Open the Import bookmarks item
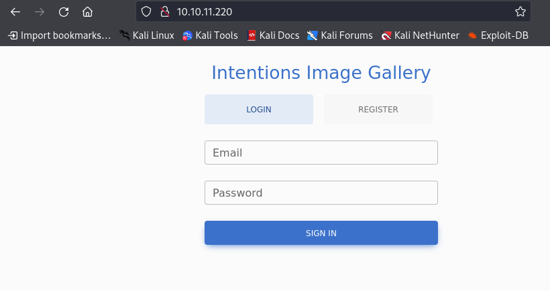 [x=59, y=35]
